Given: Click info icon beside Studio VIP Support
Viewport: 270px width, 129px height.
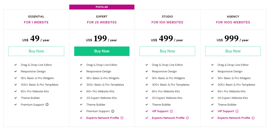Looking at the screenshot, I should [171, 111].
